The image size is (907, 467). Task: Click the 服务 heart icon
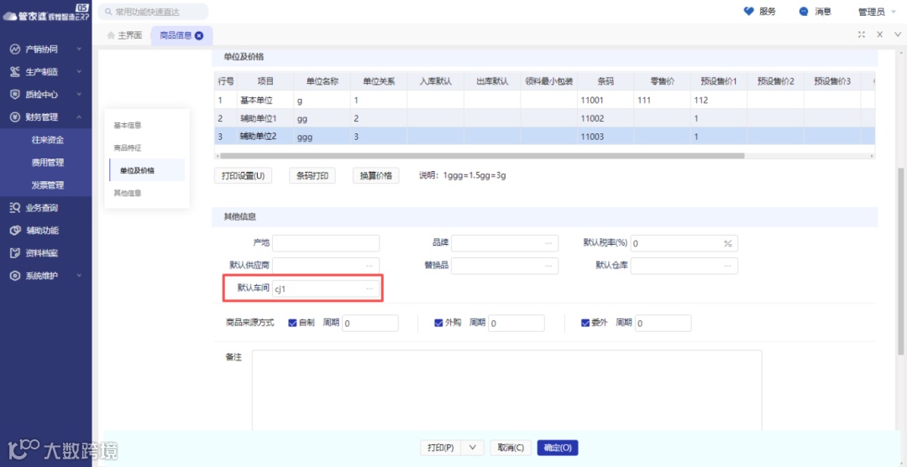748,12
